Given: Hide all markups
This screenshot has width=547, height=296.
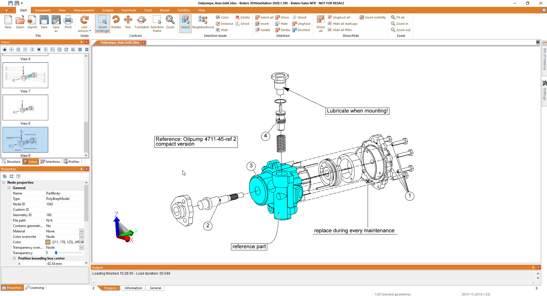Looking at the screenshot, I should click(x=342, y=24).
